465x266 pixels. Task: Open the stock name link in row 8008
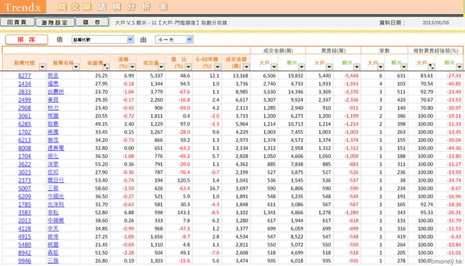[56, 148]
